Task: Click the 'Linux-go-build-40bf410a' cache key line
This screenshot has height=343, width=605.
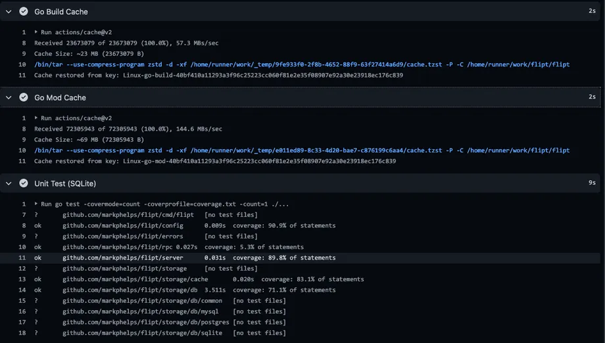Action: [218, 75]
